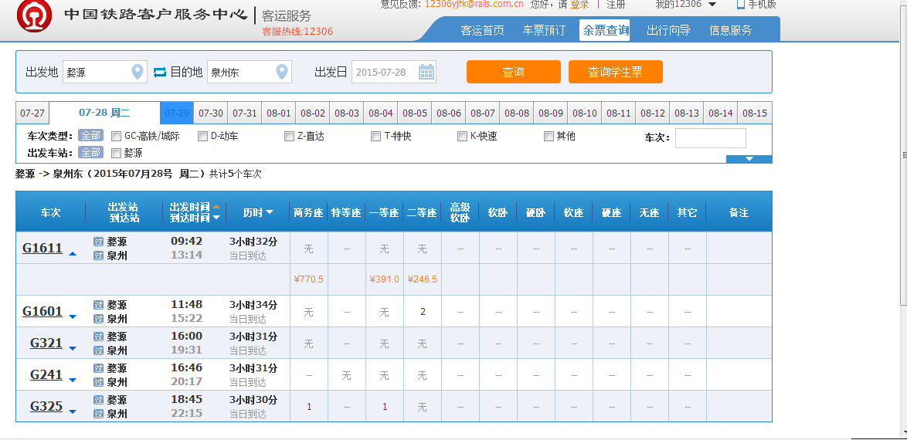
Task: Click the ¥246.5 second class price
Action: (x=423, y=279)
